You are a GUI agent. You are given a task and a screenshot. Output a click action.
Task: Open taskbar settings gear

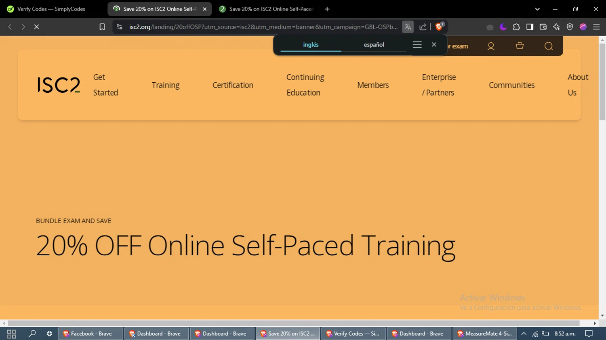pos(49,334)
